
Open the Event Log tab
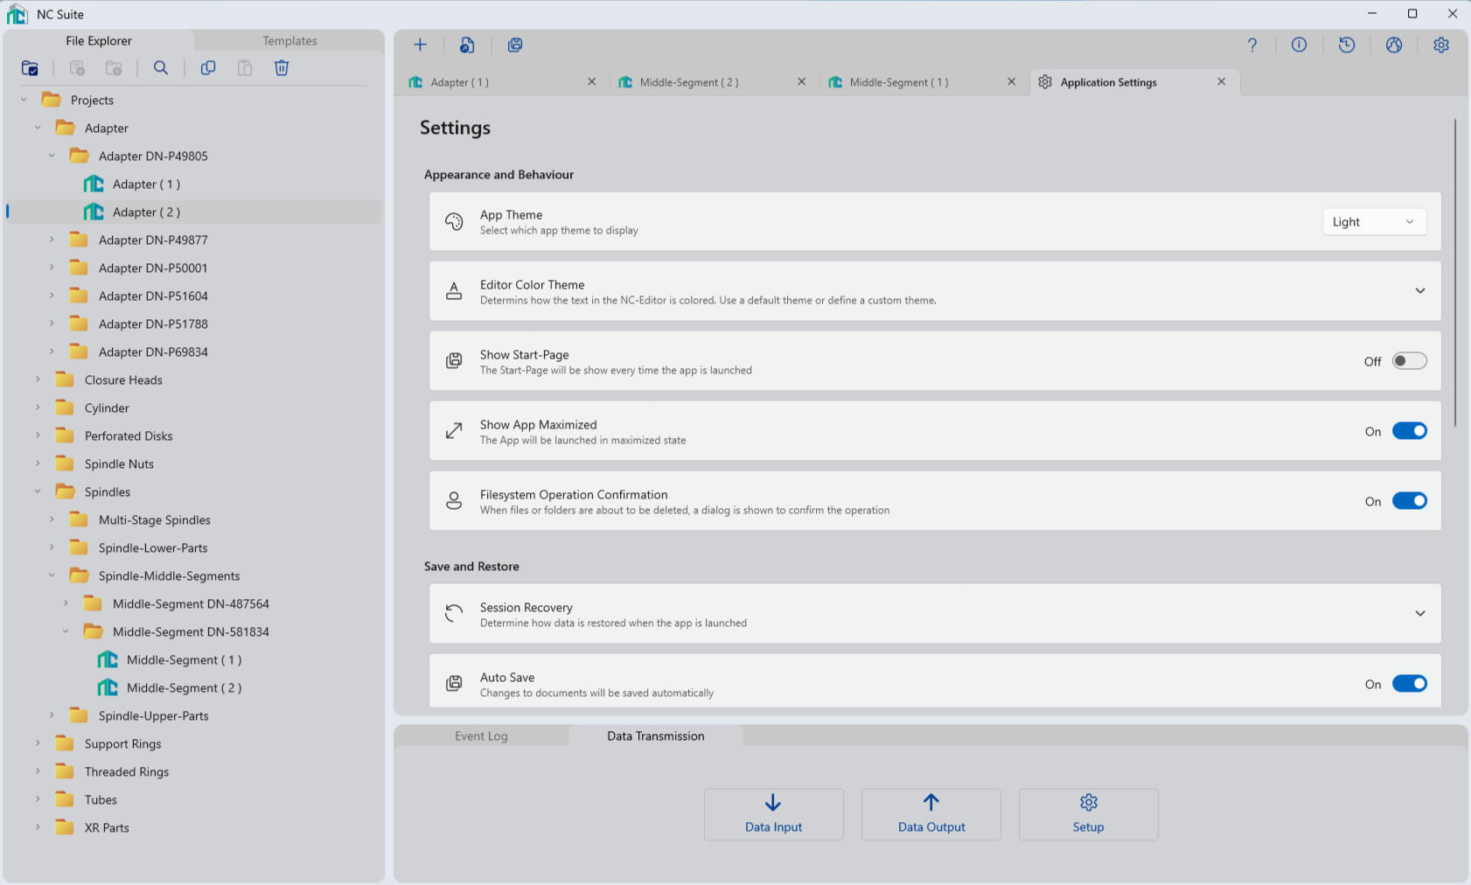(x=481, y=736)
